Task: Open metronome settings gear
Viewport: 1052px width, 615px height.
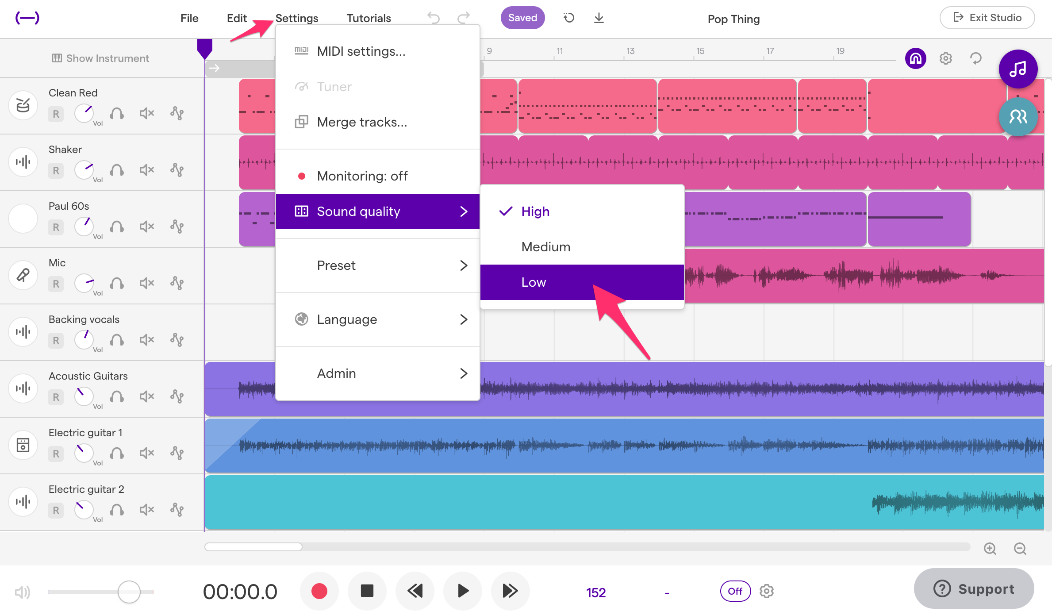Action: 767,591
